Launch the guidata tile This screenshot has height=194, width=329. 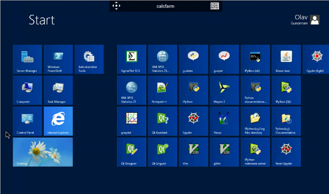click(194, 59)
